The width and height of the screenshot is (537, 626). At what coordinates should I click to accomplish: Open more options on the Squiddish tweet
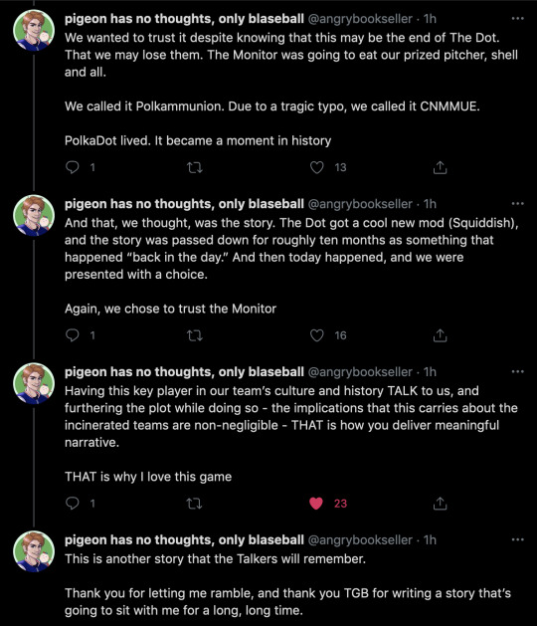coord(517,204)
